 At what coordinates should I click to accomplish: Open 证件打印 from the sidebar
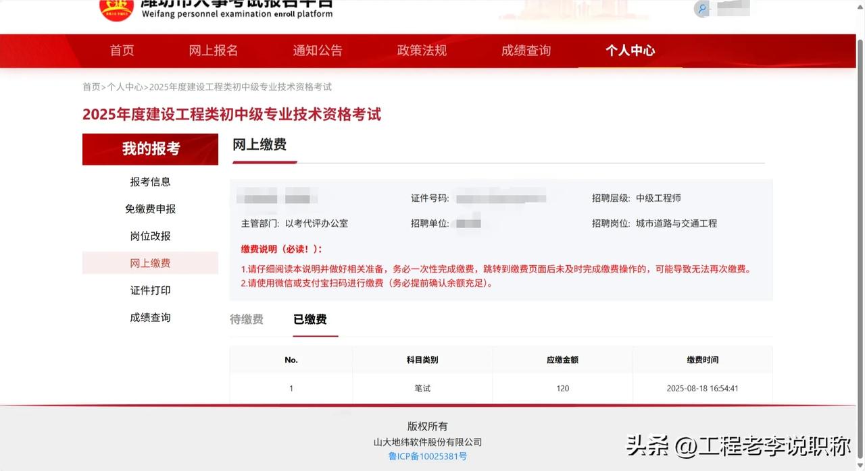click(150, 290)
